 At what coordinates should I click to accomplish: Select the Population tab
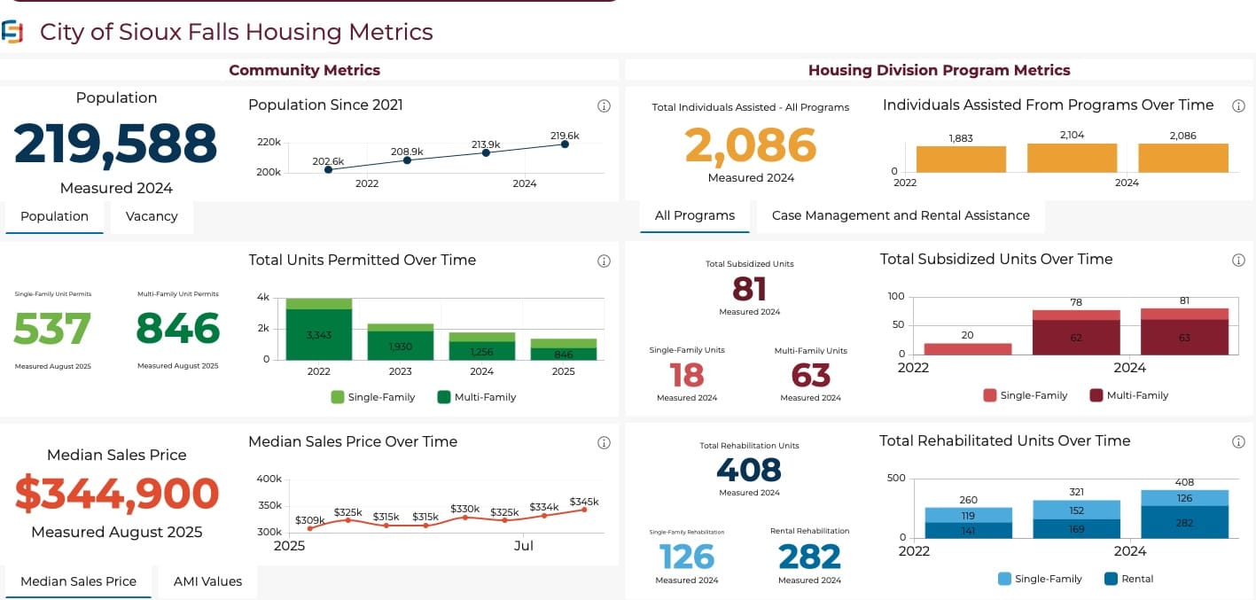(x=54, y=216)
